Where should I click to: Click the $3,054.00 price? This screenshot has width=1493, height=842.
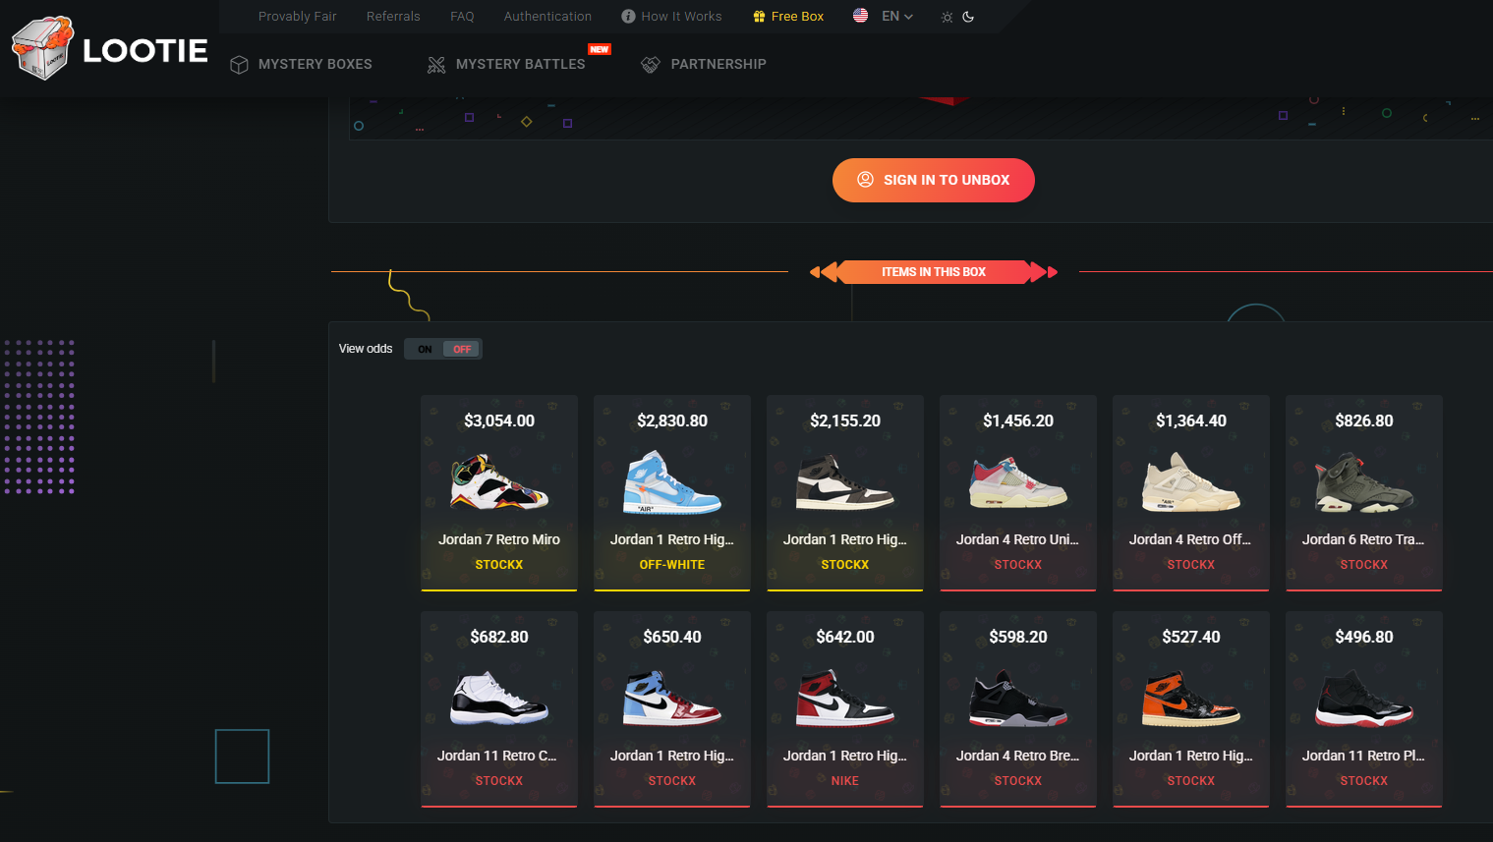pyautogui.click(x=499, y=421)
